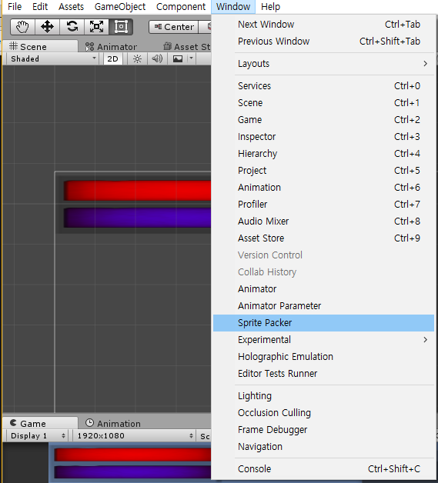Open Services from Window menu

coord(323,86)
